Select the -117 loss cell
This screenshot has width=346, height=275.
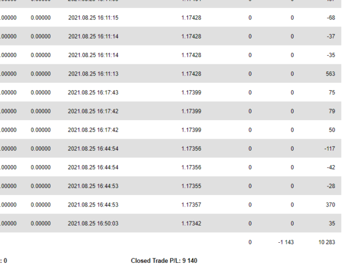pos(330,148)
